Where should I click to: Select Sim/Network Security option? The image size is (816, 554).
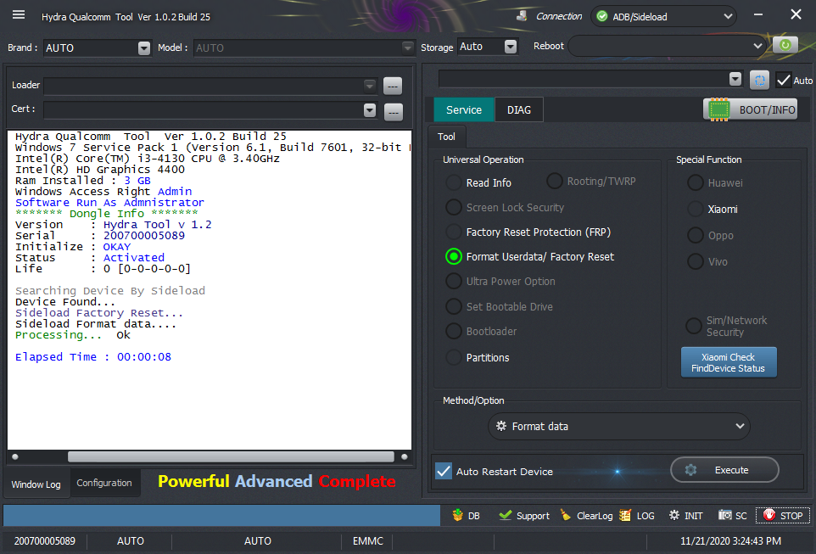pyautogui.click(x=694, y=326)
